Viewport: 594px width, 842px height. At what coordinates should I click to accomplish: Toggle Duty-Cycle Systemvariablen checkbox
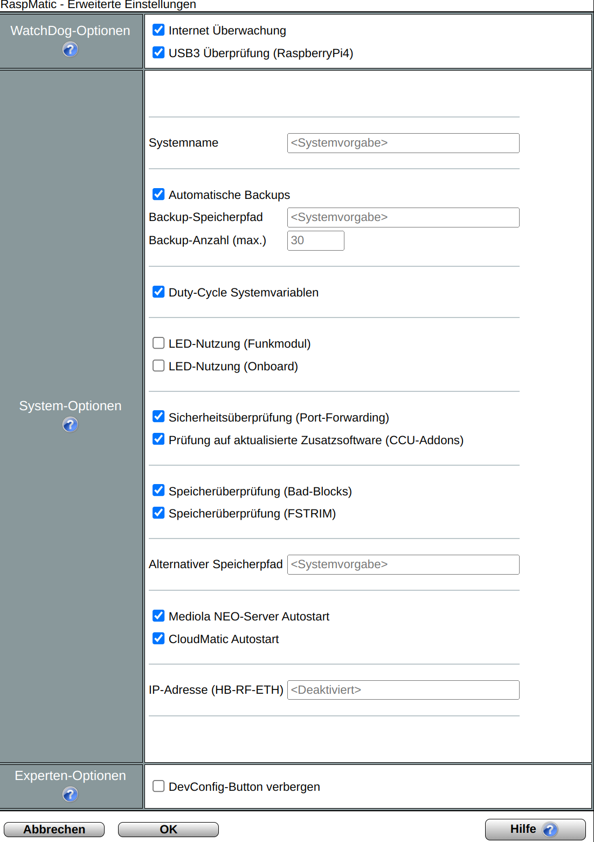click(x=158, y=292)
